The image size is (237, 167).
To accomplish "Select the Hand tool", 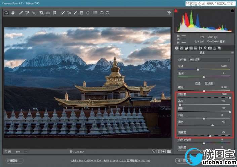I will point(13,13).
